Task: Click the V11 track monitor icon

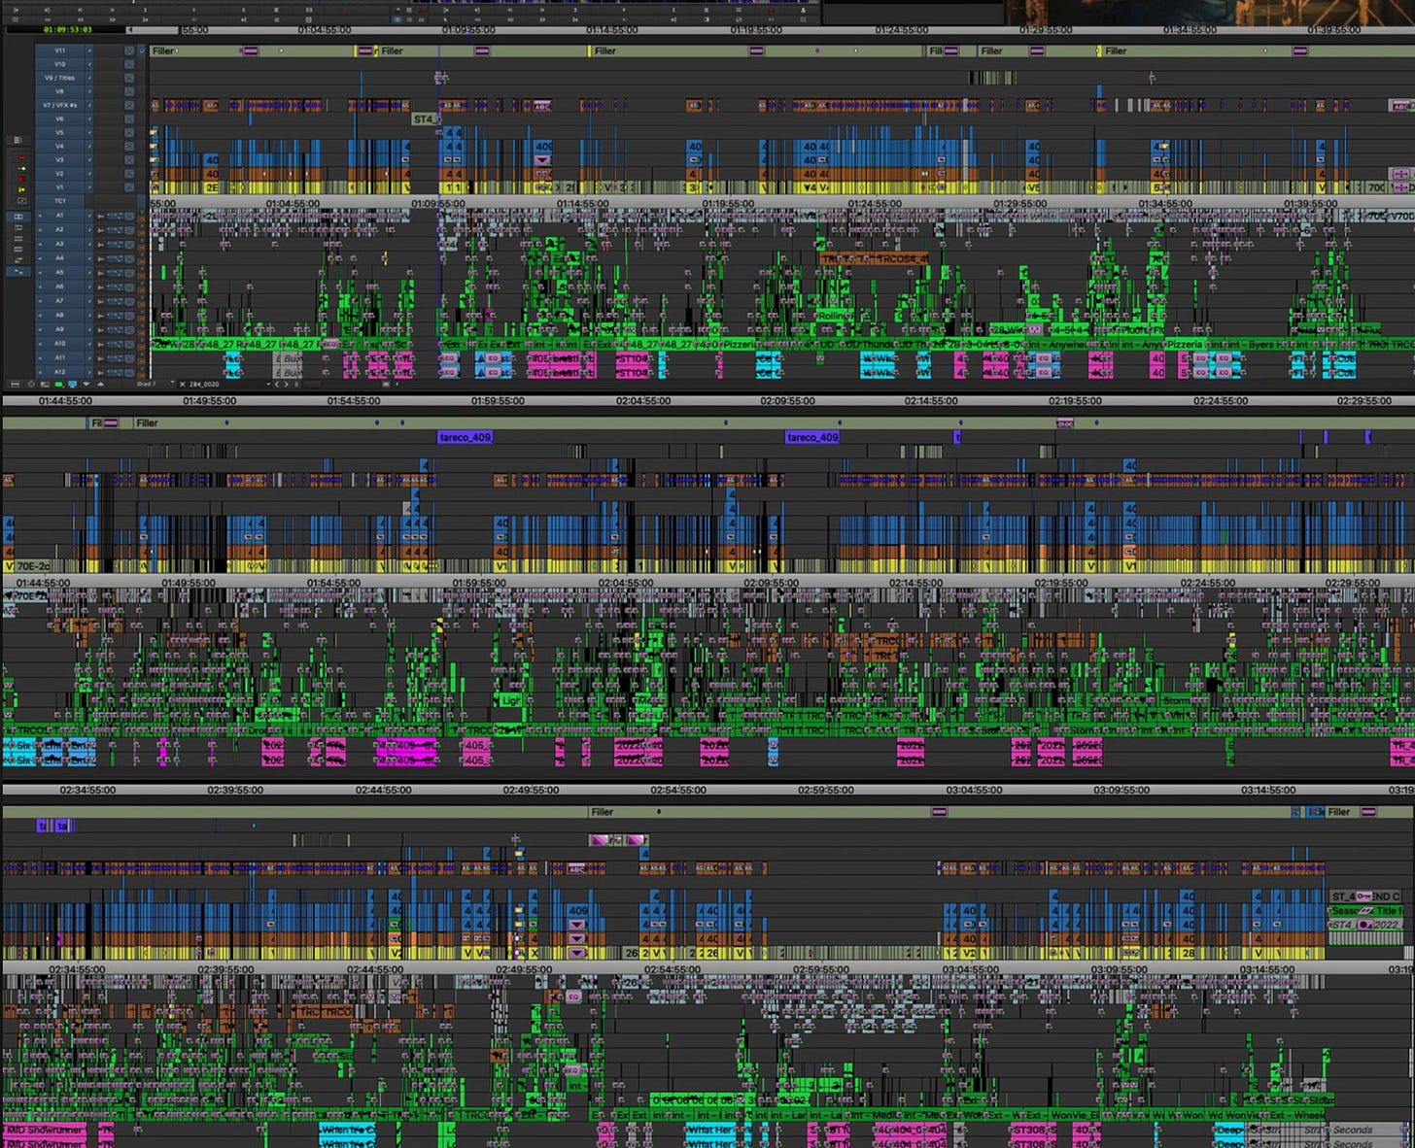Action: [129, 51]
